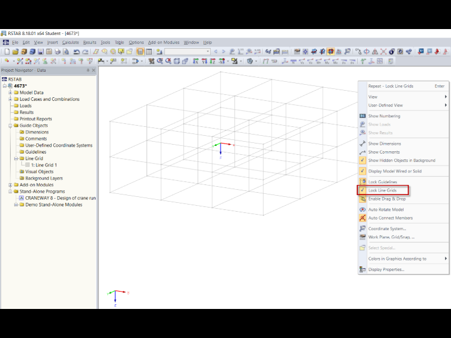Open the Options menu
The image size is (451, 338).
(136, 42)
